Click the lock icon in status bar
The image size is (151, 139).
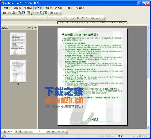(3, 136)
